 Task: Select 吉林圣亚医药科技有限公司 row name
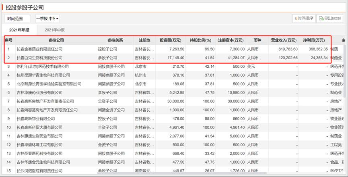[39, 153]
